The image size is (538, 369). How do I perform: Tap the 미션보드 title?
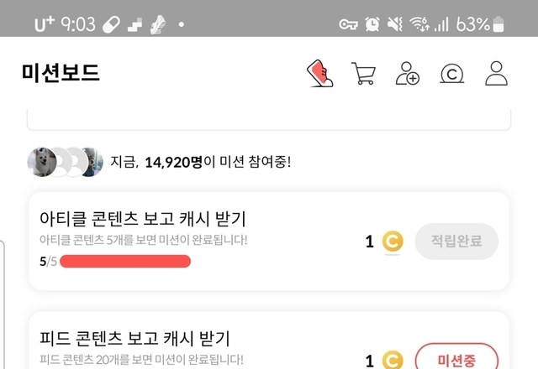click(x=61, y=73)
